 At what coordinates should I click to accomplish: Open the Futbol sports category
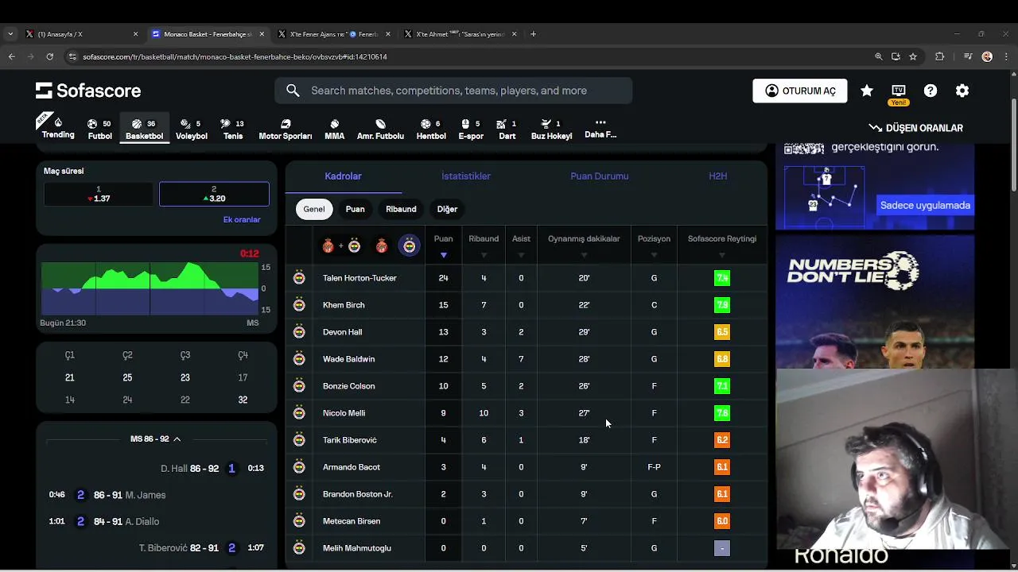click(99, 129)
